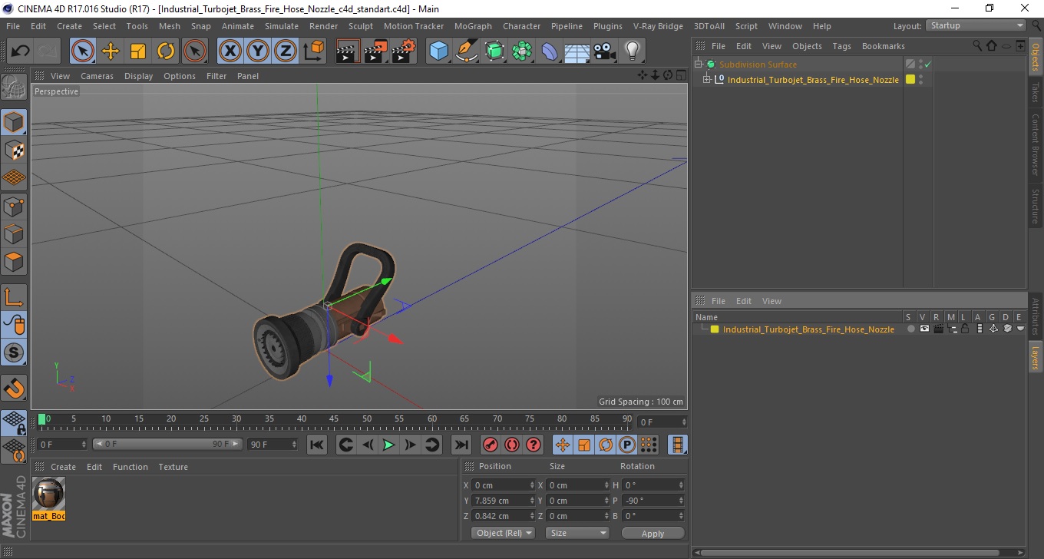Toggle X axis lock

[x=230, y=51]
